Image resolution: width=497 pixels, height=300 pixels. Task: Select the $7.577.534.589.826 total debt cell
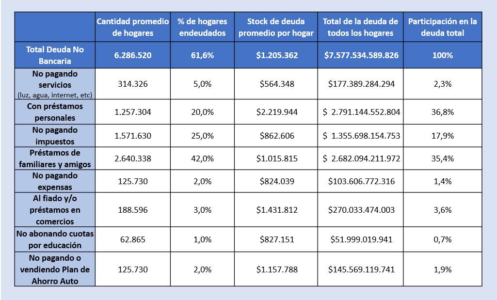[x=360, y=55]
